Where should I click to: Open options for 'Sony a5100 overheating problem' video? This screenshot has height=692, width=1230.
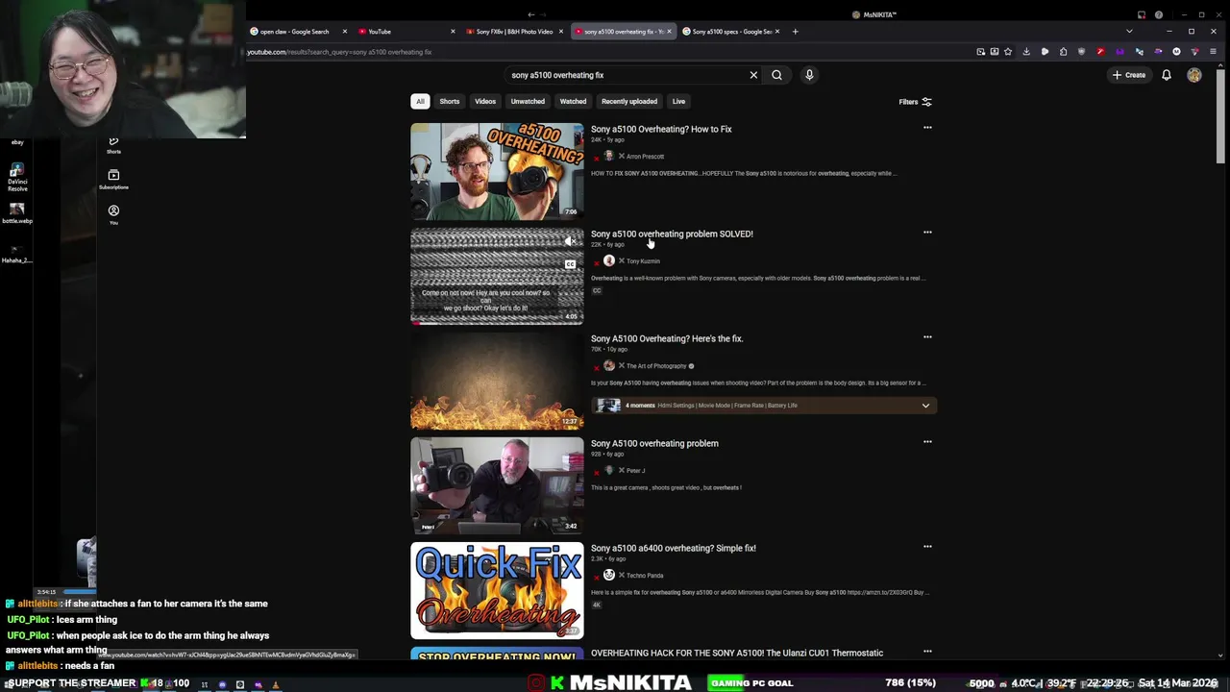pos(927,441)
